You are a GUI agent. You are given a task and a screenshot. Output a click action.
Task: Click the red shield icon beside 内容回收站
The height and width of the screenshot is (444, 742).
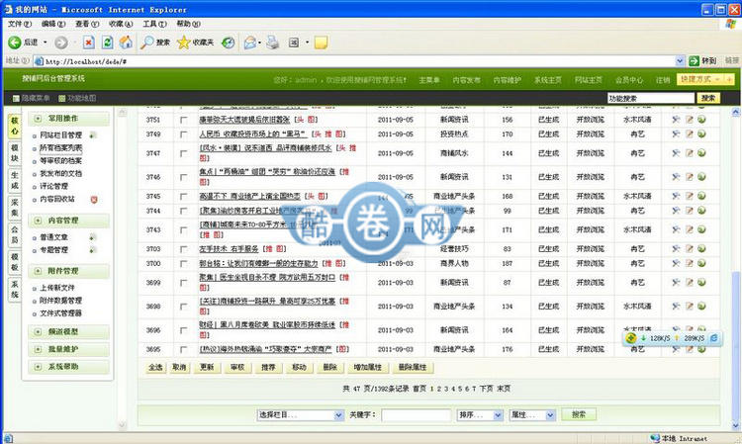[x=94, y=200]
